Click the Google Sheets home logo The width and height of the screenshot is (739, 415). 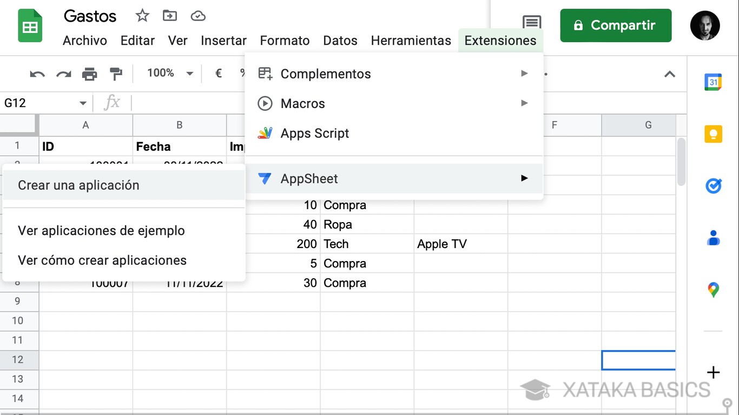(x=30, y=25)
